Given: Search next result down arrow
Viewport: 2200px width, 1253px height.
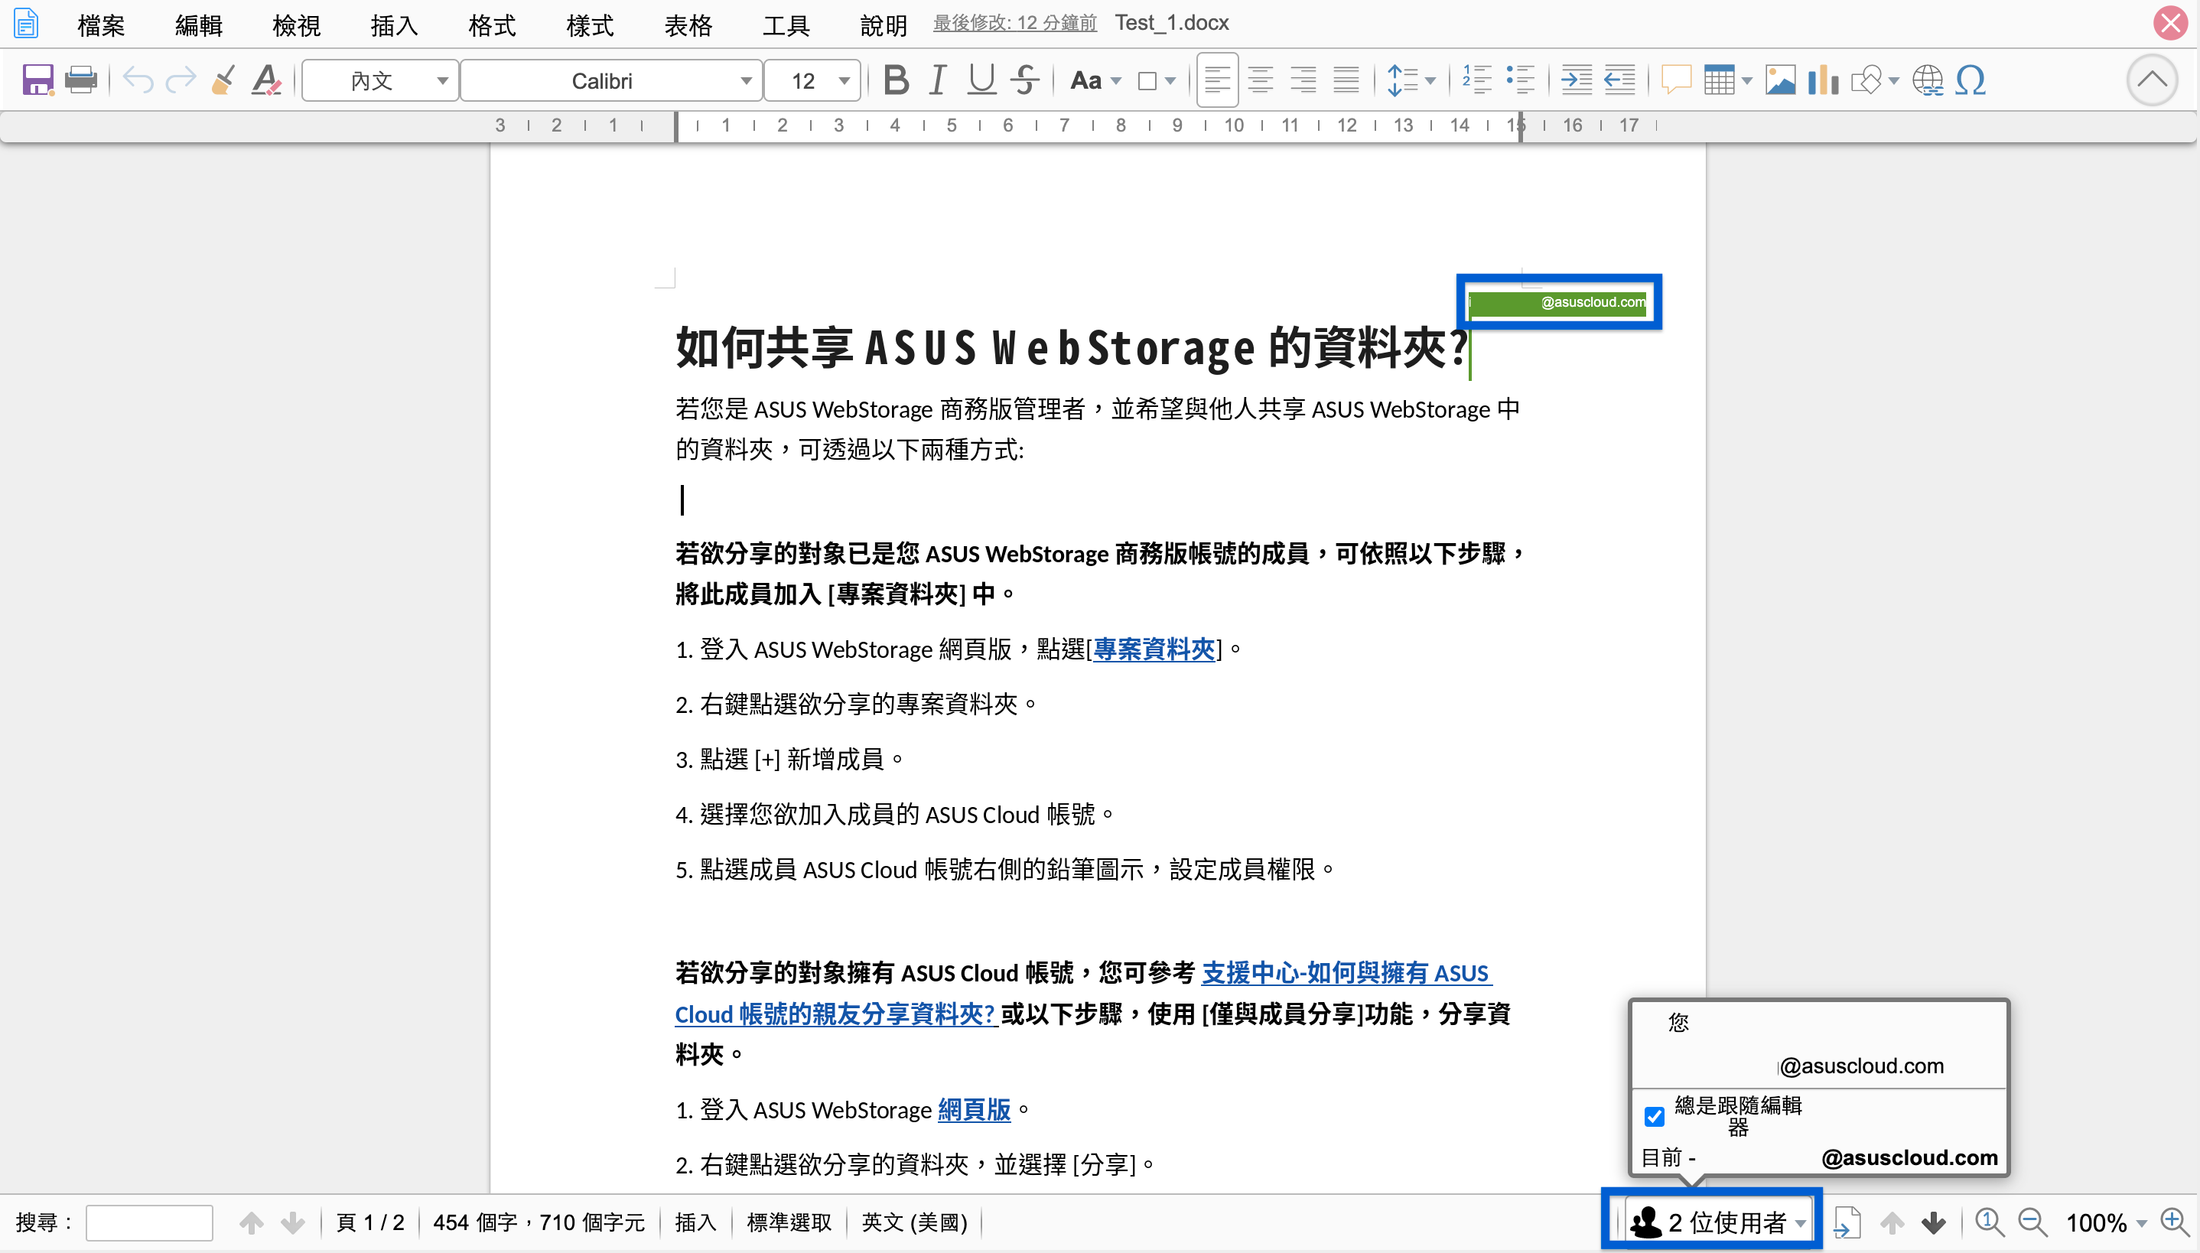Looking at the screenshot, I should point(292,1223).
